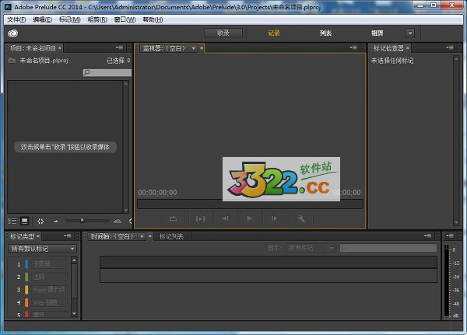Open the 粗剪(R) menu
Image resolution: width=467 pixels, height=335 pixels.
97,19
